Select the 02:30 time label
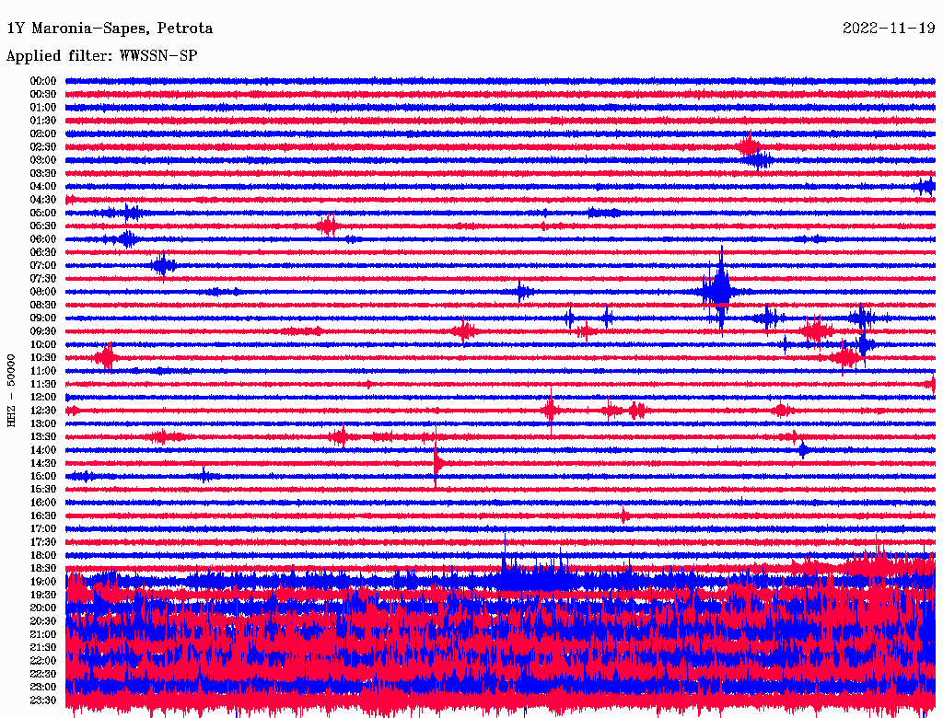 43,146
